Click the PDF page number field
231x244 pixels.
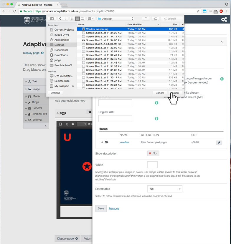[x=82, y=124]
